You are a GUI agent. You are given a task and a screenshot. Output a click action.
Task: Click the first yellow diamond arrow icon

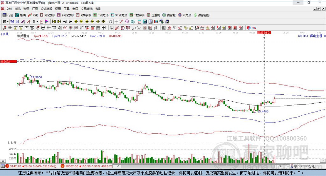pos(76,22)
